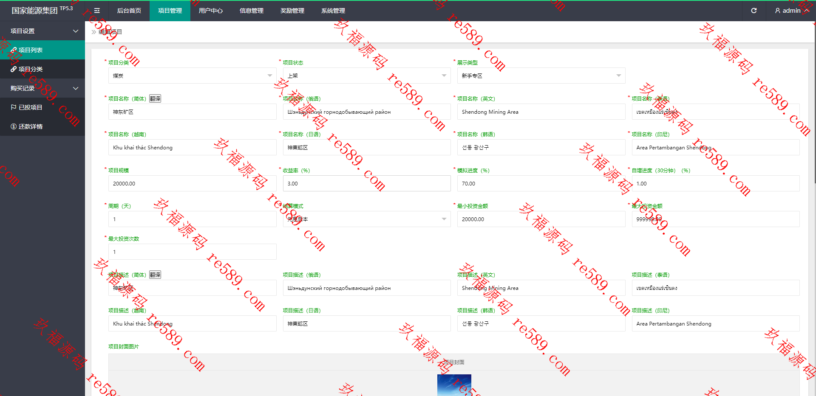Click the 模拟进度 field with 70.00

tap(541, 183)
